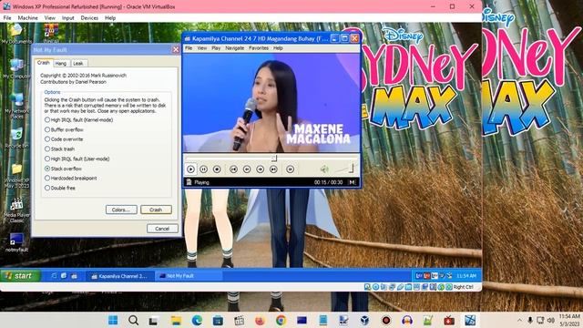Open VirtualBox cube icon on host taskbar
Image resolution: width=583 pixels, height=328 pixels.
point(364,320)
